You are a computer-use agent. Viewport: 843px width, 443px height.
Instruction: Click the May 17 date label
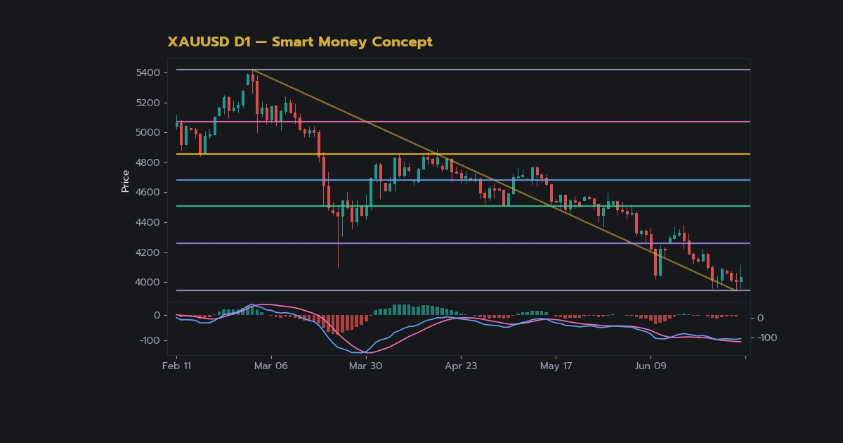556,366
